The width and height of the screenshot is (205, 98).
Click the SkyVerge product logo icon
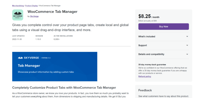click(18, 15)
